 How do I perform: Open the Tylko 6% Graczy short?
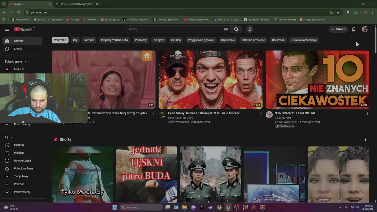point(82,174)
